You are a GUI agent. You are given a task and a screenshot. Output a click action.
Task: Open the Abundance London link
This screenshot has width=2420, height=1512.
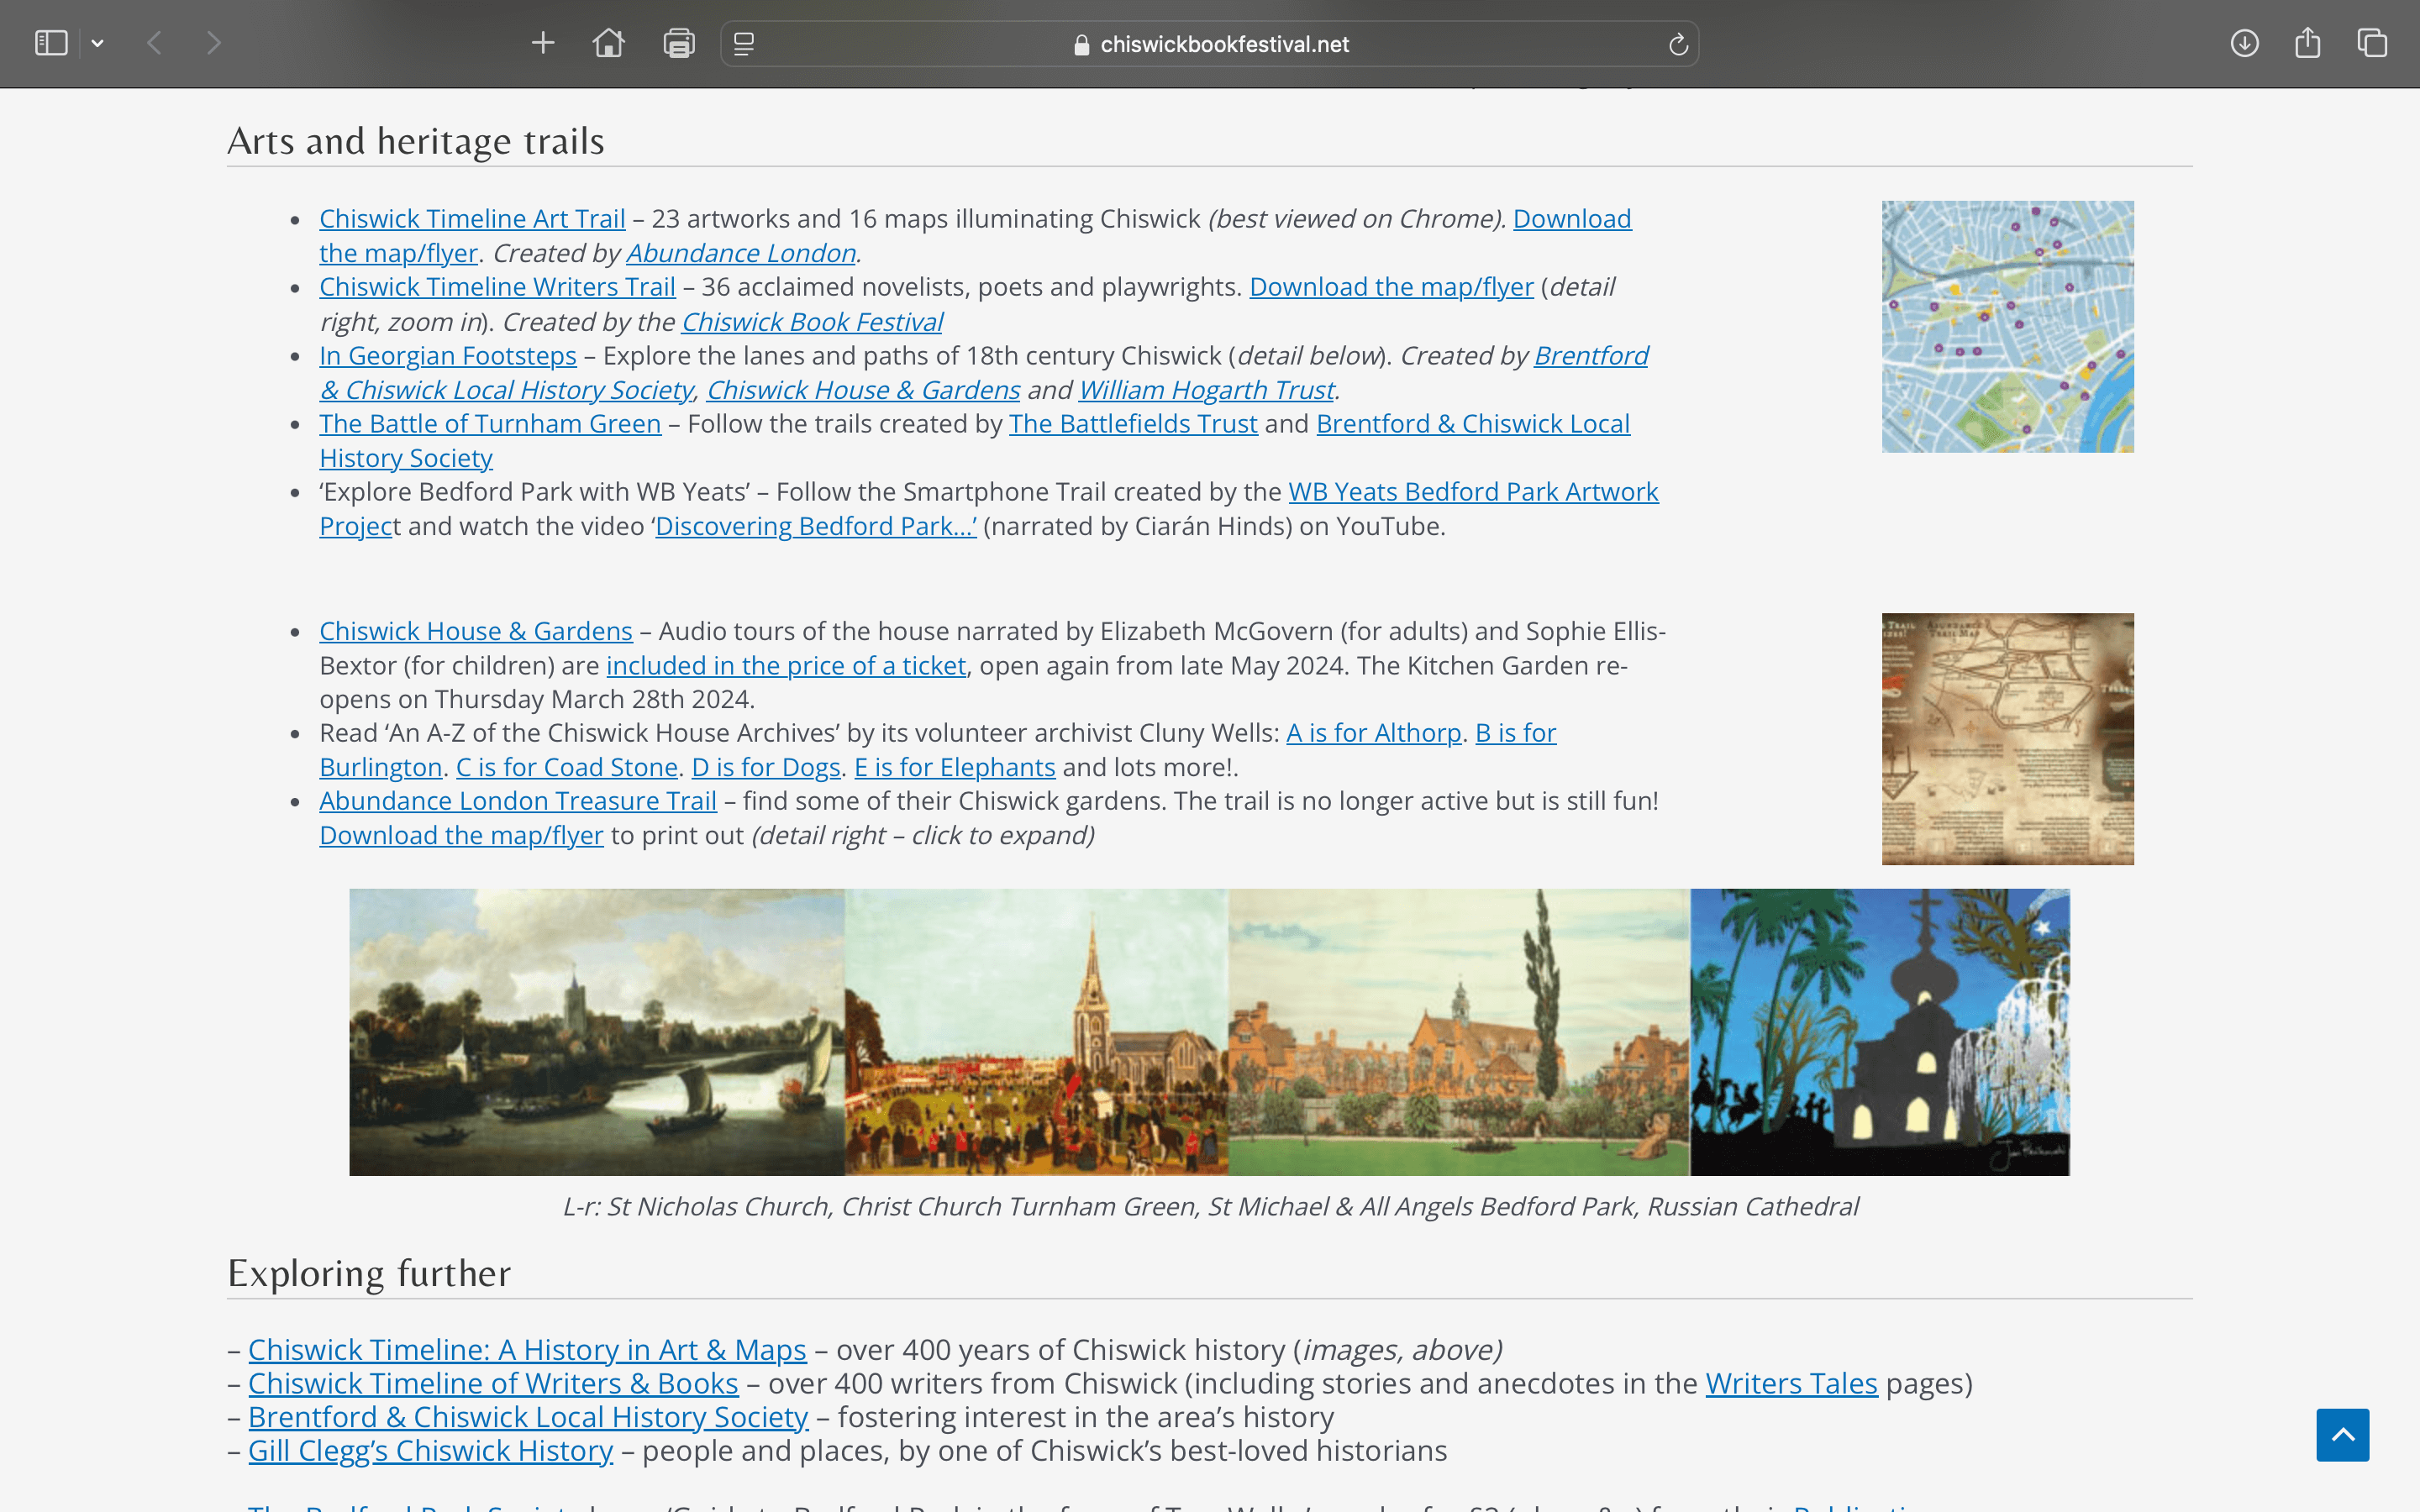tap(741, 253)
